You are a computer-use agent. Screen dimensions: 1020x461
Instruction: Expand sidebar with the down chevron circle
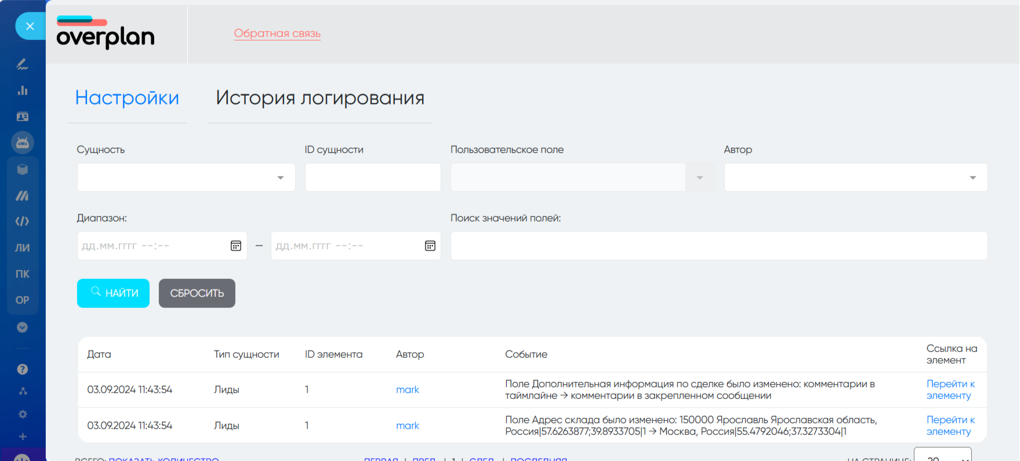(23, 327)
